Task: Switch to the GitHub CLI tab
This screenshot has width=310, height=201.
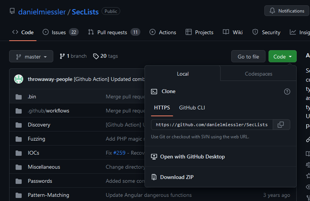Action: (192, 108)
